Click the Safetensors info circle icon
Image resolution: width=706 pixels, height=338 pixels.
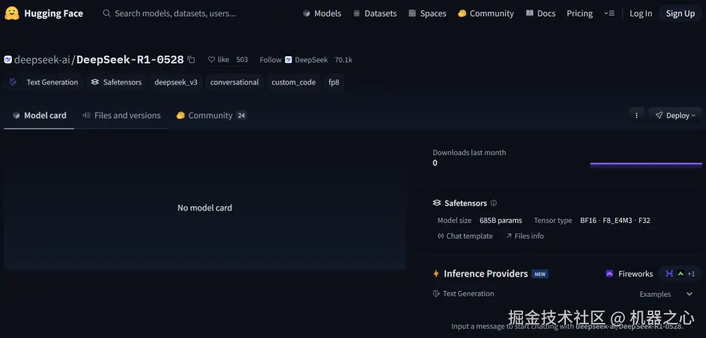494,203
